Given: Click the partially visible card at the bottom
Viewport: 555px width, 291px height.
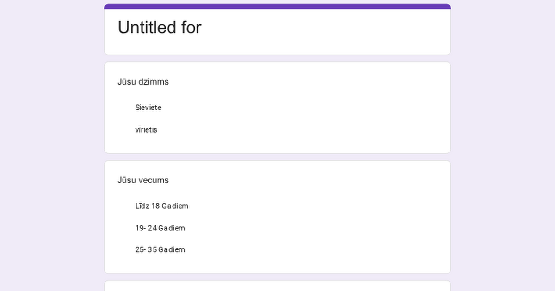Looking at the screenshot, I should [x=277, y=286].
